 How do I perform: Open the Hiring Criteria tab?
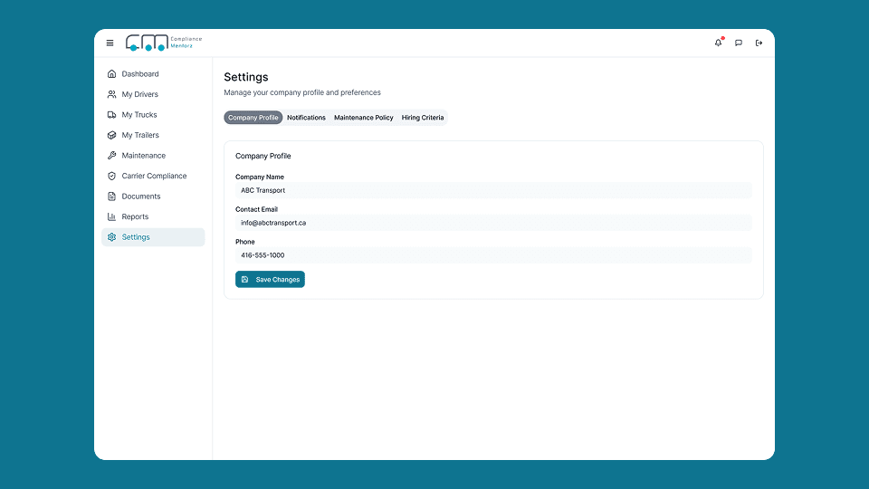(423, 118)
